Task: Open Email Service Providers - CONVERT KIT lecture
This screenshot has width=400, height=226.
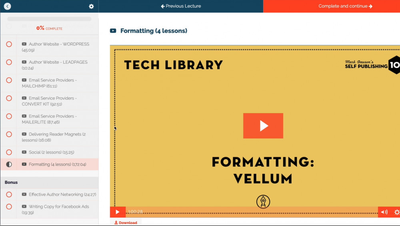Action: point(49,101)
